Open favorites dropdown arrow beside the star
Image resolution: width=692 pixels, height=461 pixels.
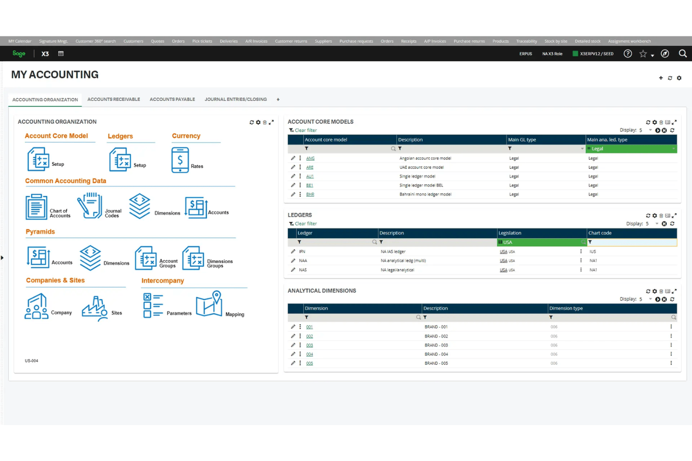[x=652, y=56]
